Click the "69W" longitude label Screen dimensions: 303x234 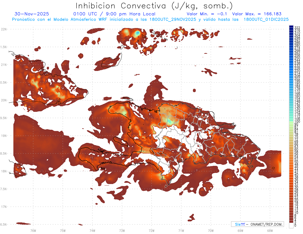(240, 230)
